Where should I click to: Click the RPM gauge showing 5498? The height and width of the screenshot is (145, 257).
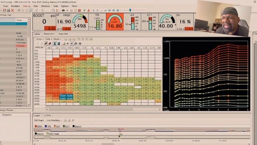coord(80,22)
